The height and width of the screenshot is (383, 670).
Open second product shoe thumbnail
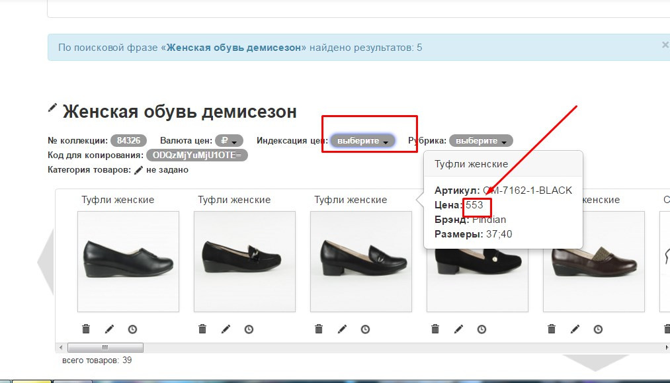(x=245, y=261)
